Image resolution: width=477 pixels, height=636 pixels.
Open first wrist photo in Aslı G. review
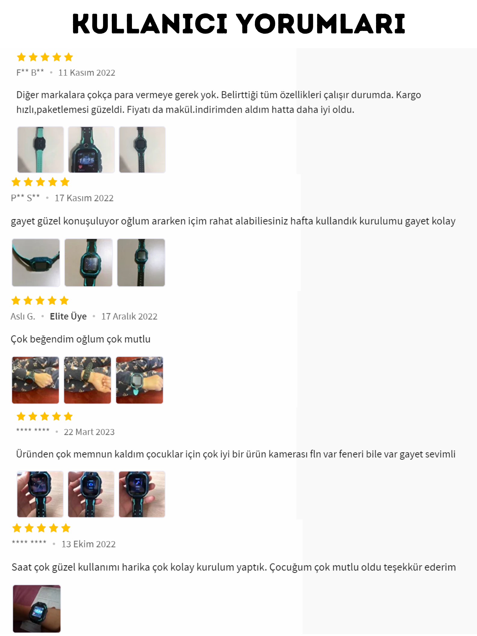pos(35,380)
